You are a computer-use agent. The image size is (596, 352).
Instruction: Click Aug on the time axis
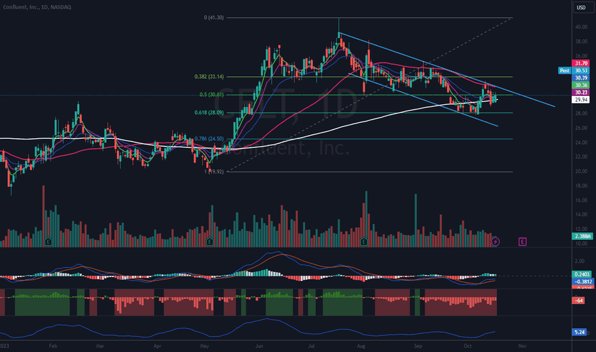pos(361,346)
